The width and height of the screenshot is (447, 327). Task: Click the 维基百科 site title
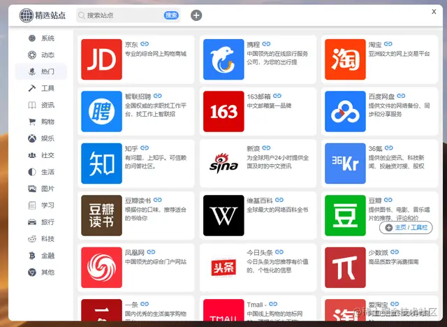pyautogui.click(x=260, y=201)
